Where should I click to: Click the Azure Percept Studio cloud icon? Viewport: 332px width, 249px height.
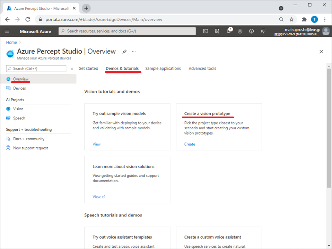pyautogui.click(x=10, y=54)
